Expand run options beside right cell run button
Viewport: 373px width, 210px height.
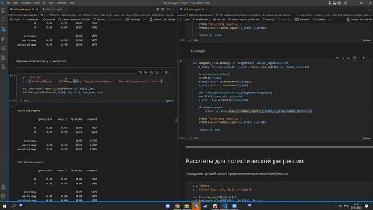tap(184, 61)
